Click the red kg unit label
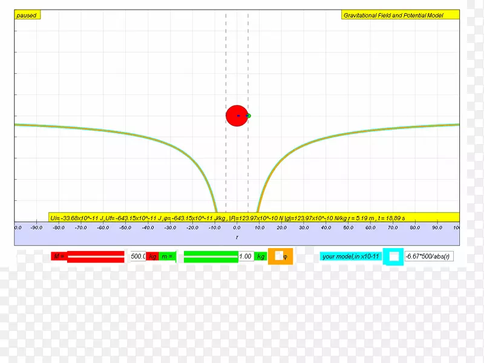This screenshot has height=363, width=484. tap(153, 257)
